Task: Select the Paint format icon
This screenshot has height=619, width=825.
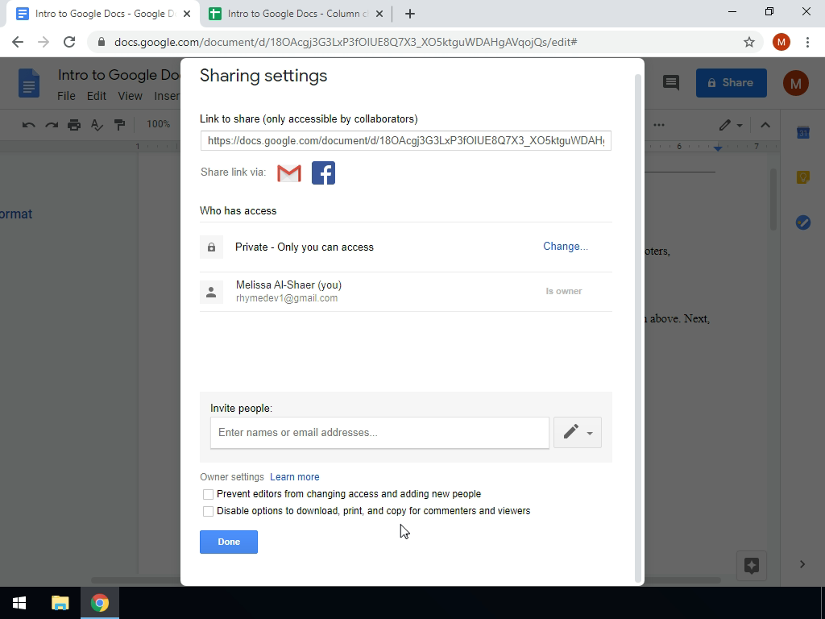Action: click(x=119, y=125)
